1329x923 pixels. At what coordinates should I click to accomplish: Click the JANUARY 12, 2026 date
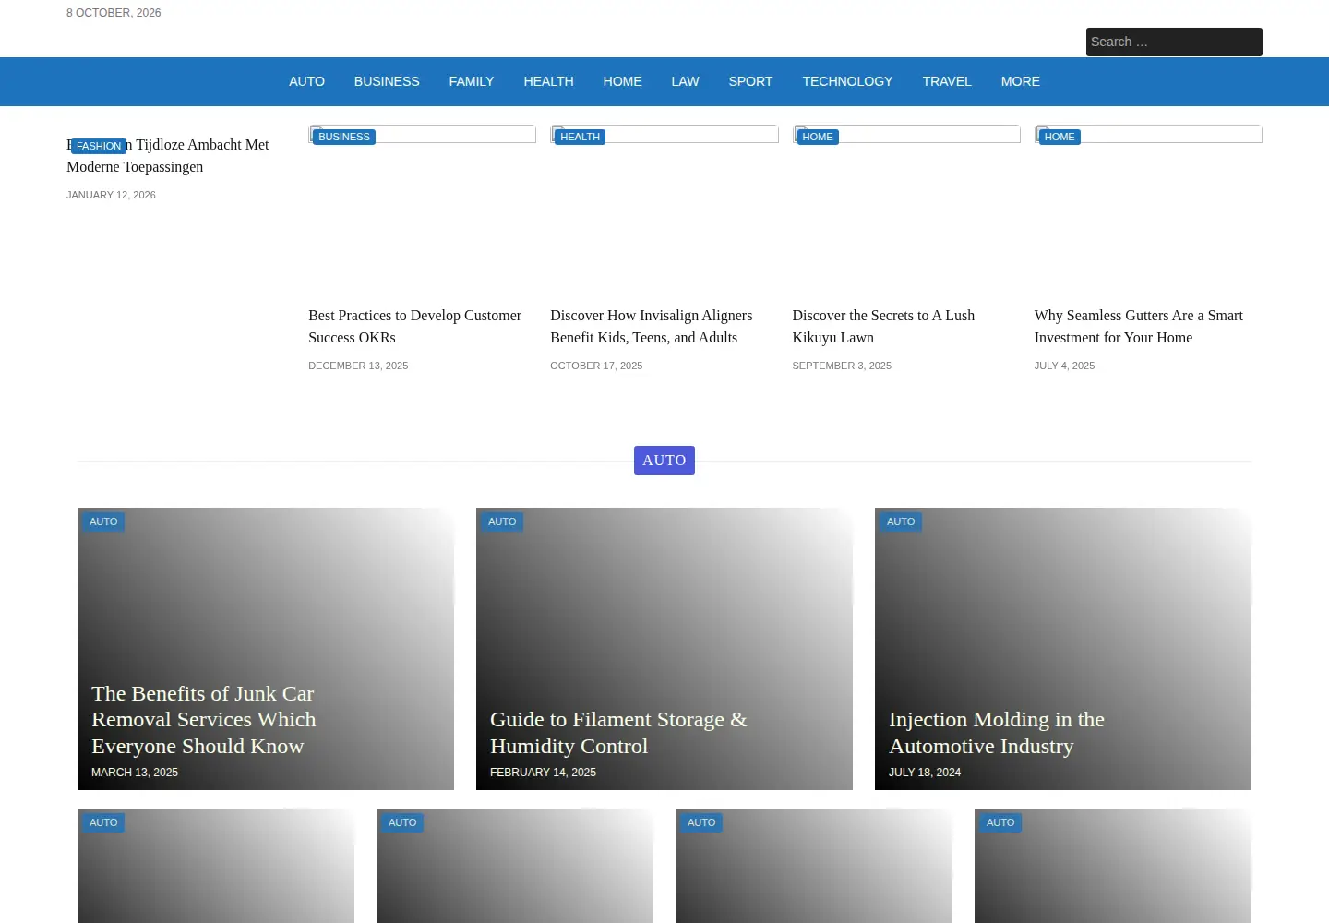coord(111,195)
